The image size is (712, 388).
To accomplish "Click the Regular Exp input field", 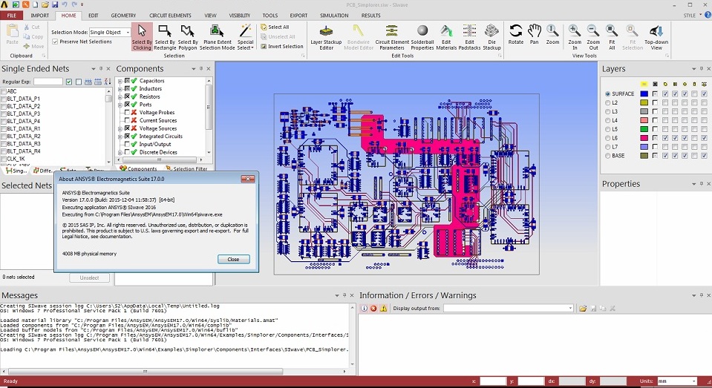I will [48, 82].
